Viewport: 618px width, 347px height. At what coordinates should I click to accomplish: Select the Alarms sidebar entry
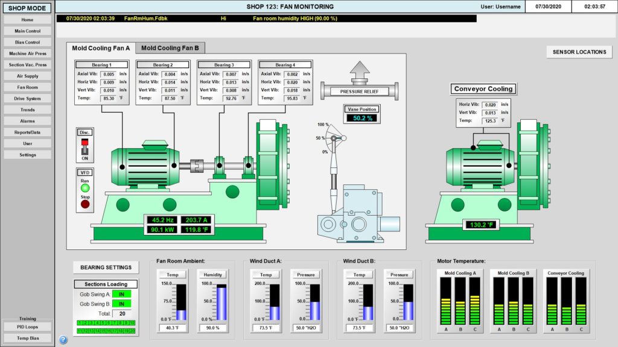pos(27,121)
